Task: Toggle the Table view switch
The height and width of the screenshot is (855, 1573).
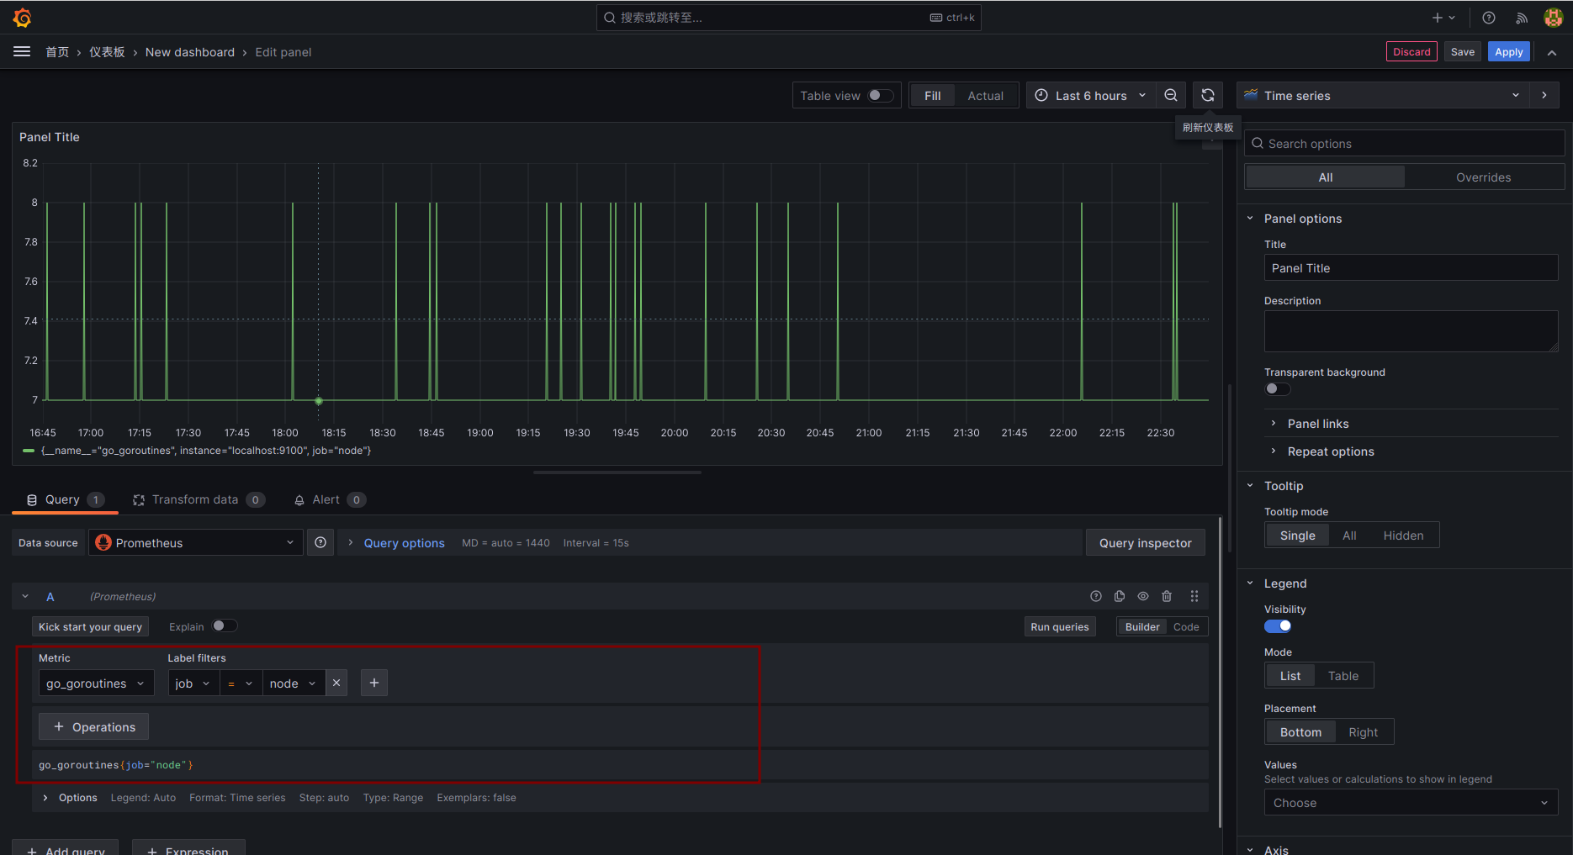Action: tap(880, 96)
